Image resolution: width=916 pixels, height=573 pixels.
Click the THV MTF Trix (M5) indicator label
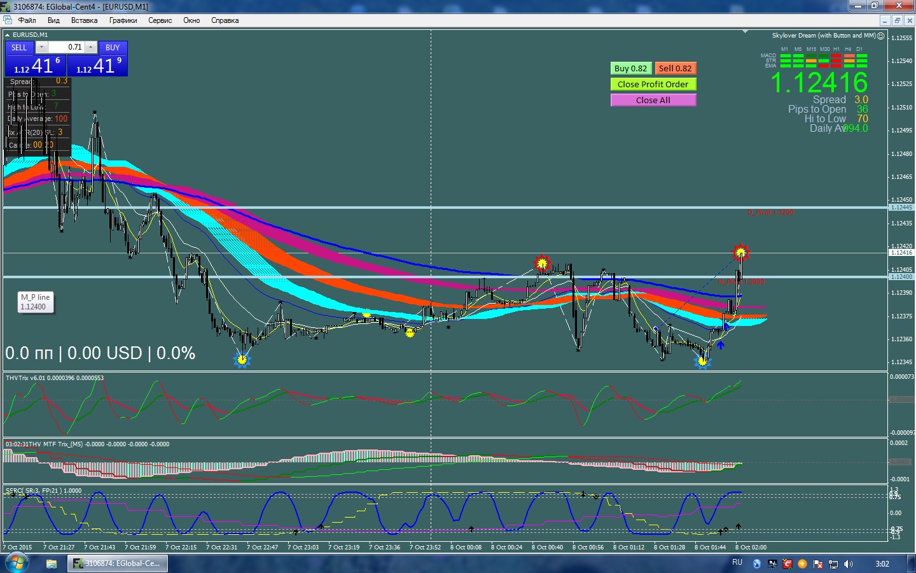87,444
